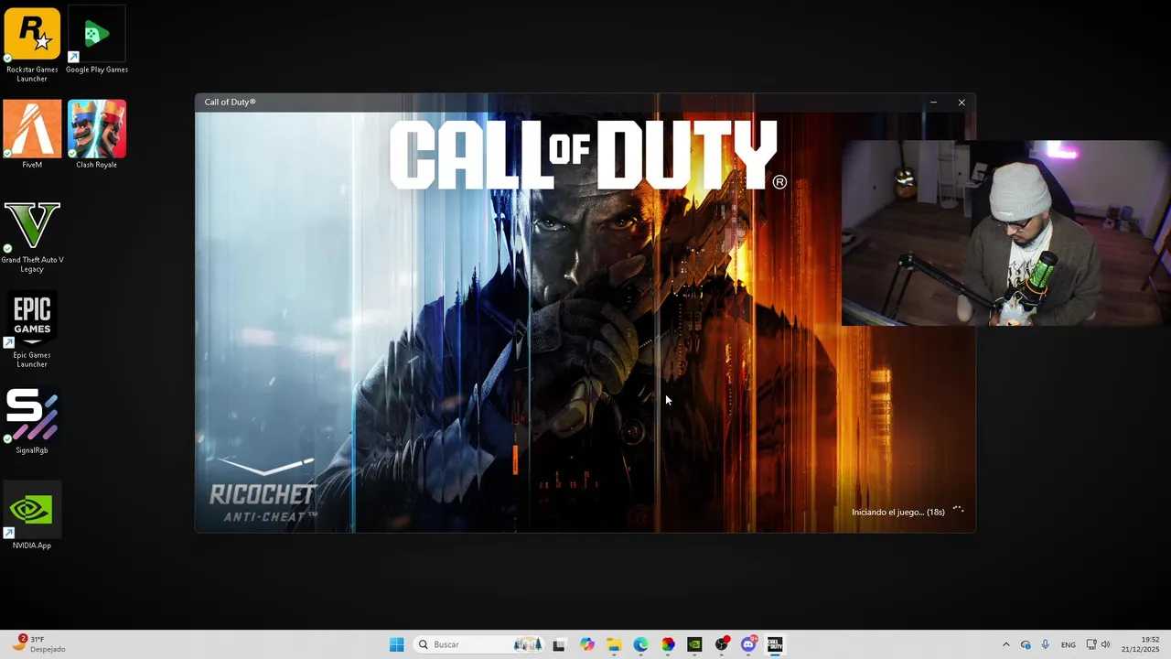Click the microphone tray icon
Screen dimensions: 1171x659
point(1046,644)
